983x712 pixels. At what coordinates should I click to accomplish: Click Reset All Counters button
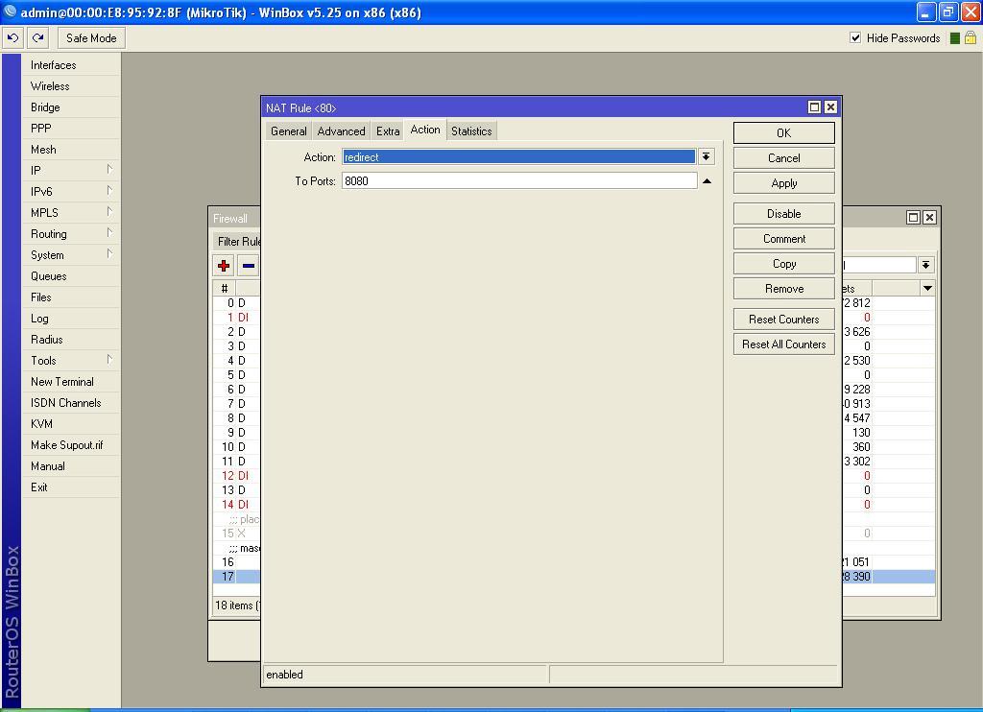coord(783,344)
